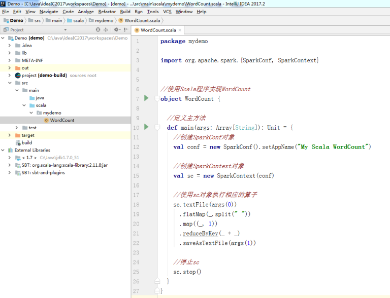This screenshot has width=390, height=298.
Task: Open the Code menu
Action: point(68,12)
